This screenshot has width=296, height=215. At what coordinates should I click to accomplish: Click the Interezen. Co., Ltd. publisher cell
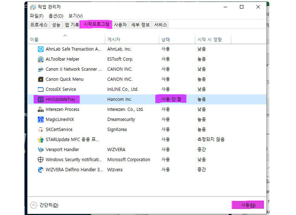(125, 109)
